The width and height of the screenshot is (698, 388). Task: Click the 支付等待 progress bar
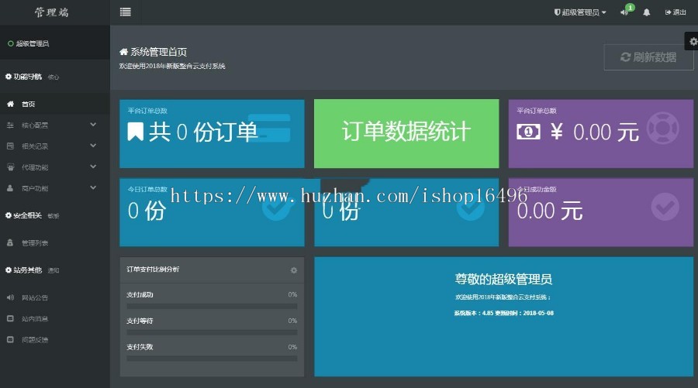pyautogui.click(x=212, y=332)
